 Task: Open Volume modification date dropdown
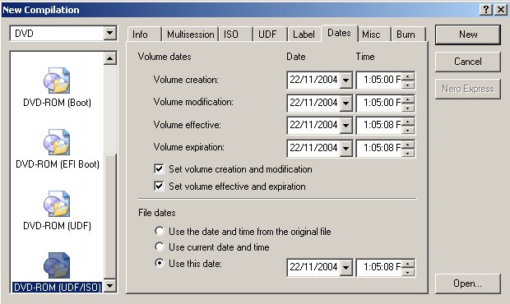[345, 103]
